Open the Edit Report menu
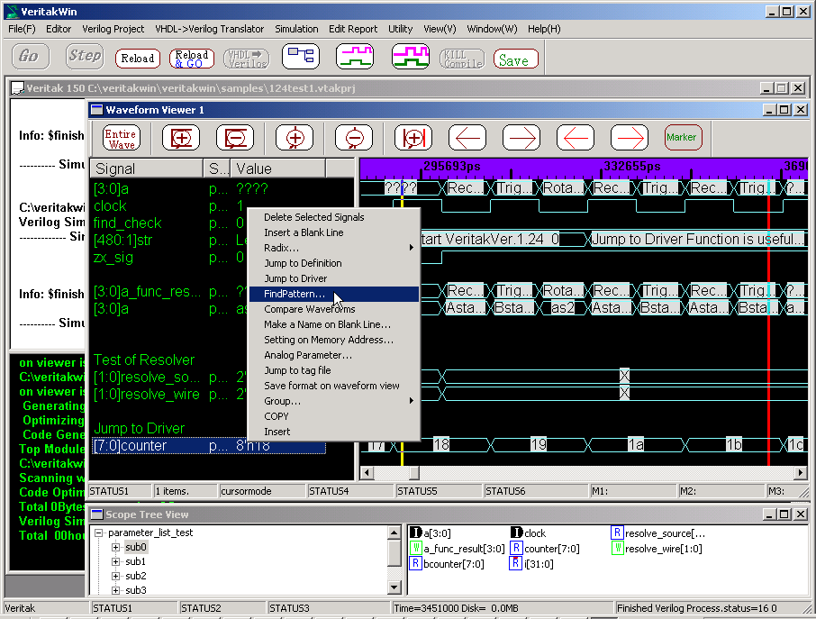 [353, 29]
